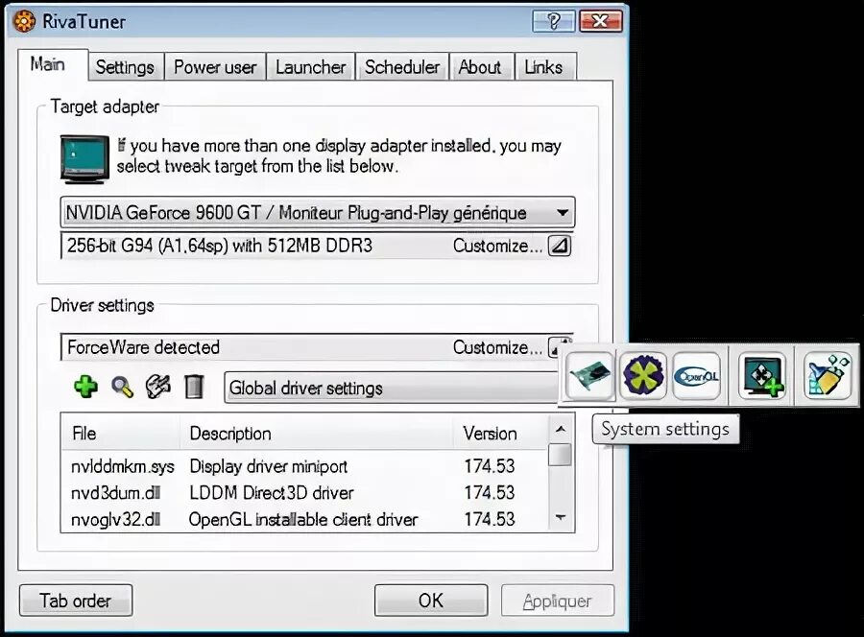Select the nvoglv32.dll row

pos(305,519)
